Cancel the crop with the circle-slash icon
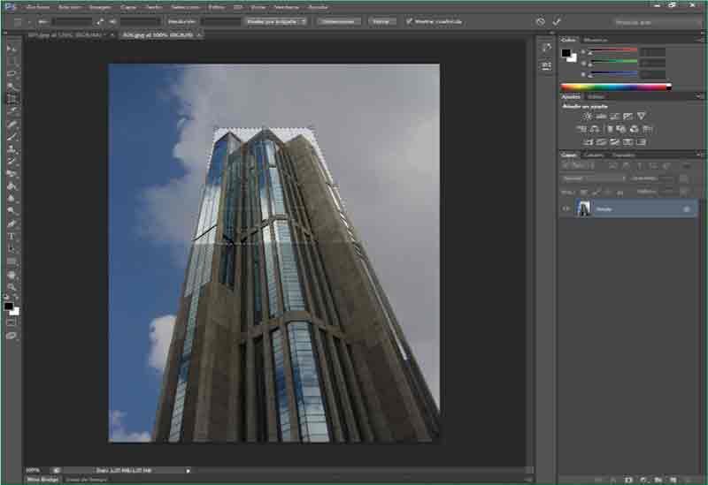Screen dimensions: 708x485 [541, 21]
